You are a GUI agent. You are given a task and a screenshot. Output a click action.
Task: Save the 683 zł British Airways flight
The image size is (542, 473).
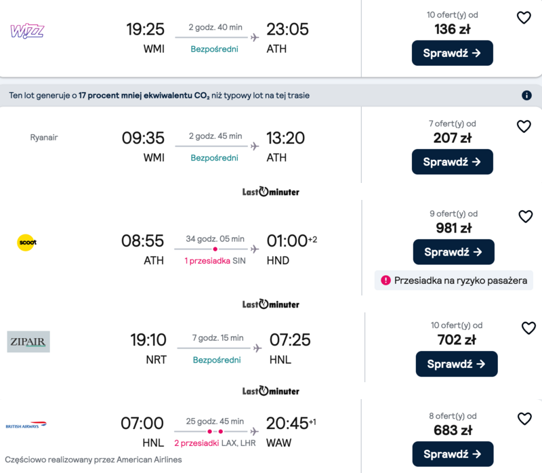click(524, 419)
